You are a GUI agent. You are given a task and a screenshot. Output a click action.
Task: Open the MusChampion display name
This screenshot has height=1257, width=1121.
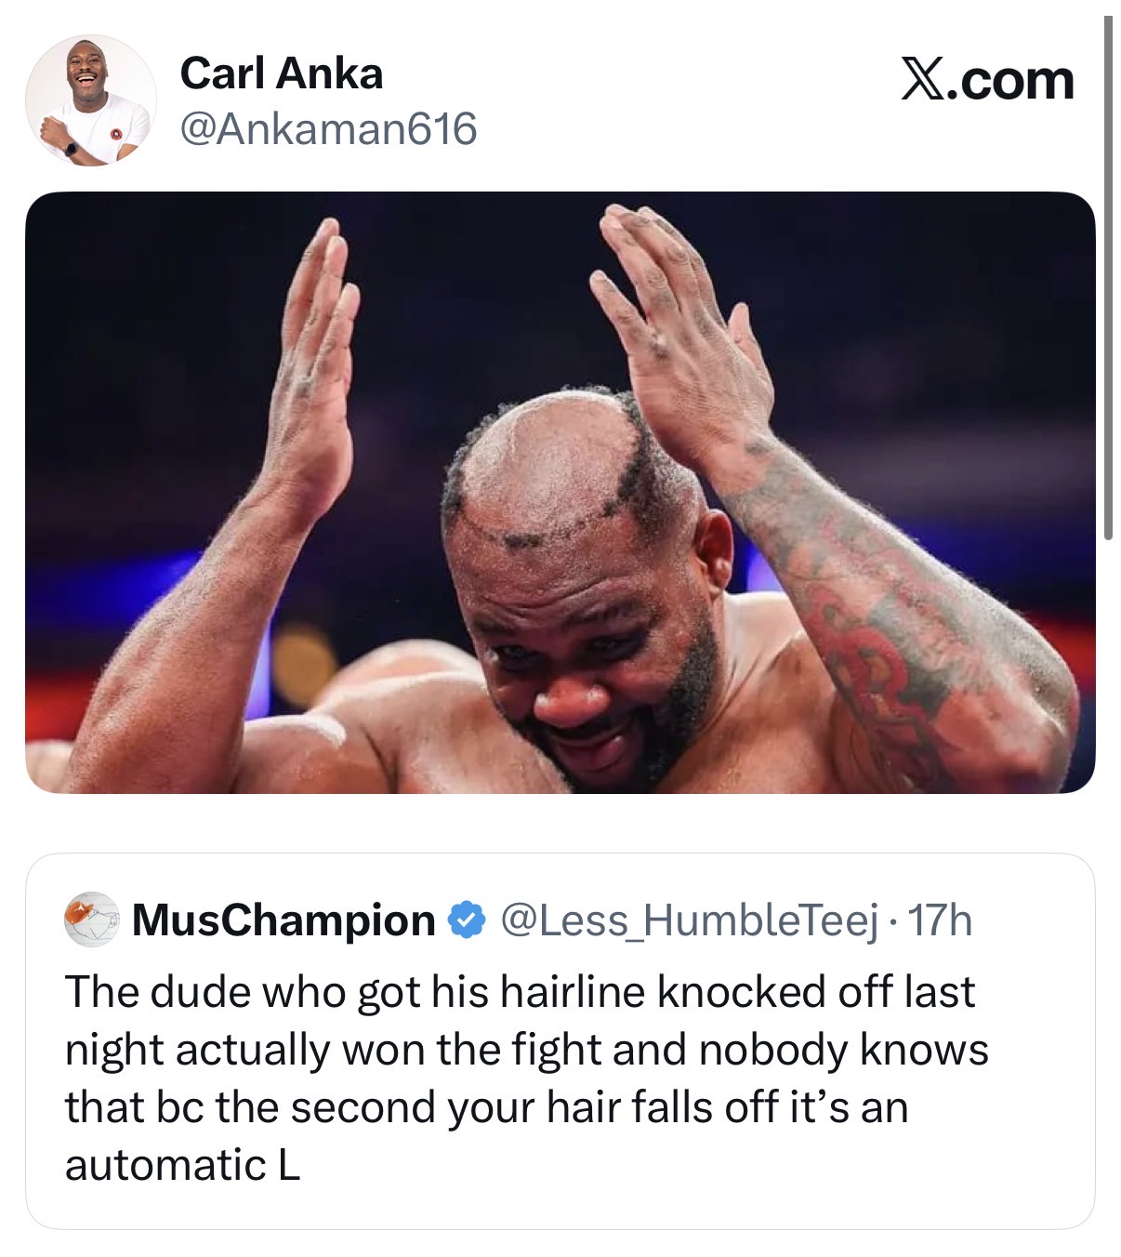point(284,920)
